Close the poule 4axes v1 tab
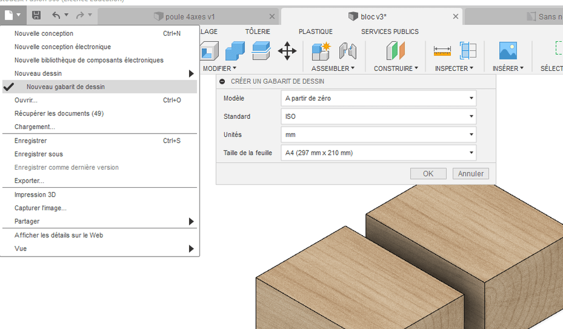This screenshot has width=563, height=329. pyautogui.click(x=272, y=16)
